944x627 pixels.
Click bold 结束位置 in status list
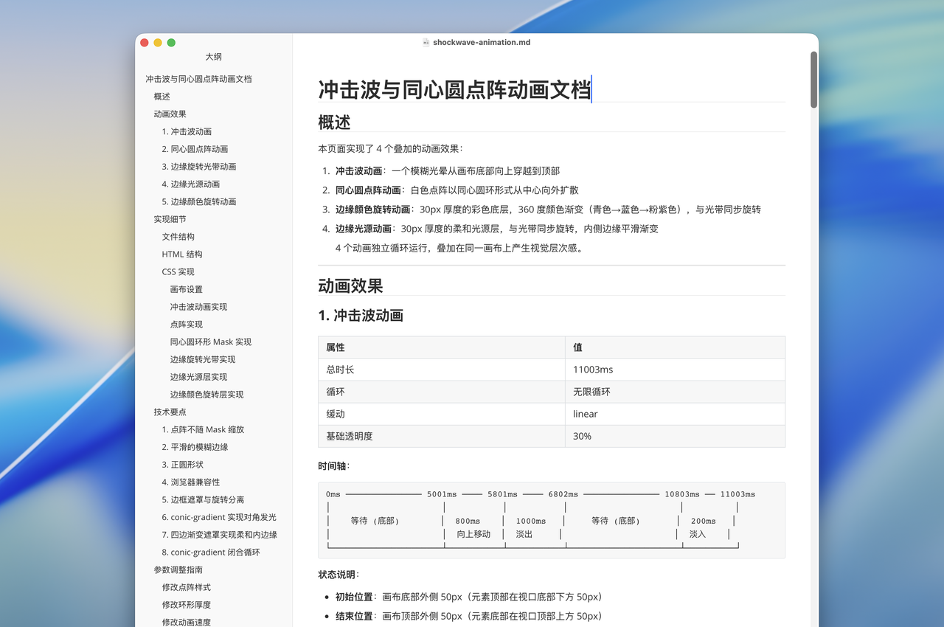click(x=354, y=616)
